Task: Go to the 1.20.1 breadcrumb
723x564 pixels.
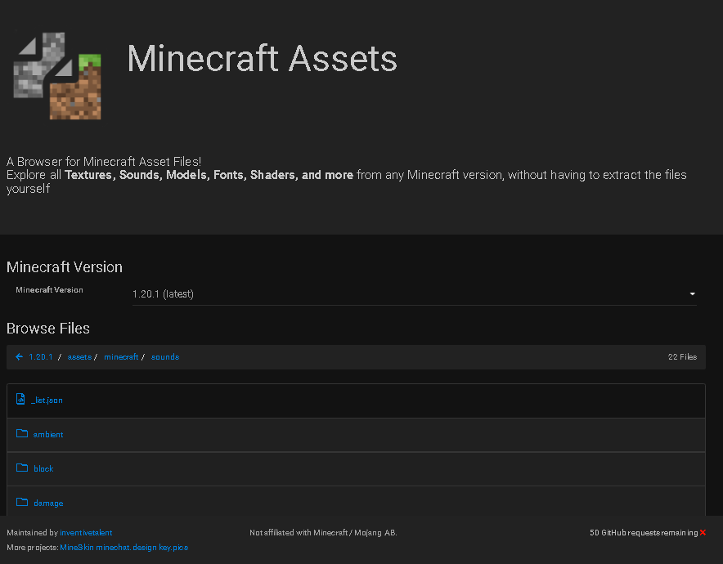Action: (41, 356)
